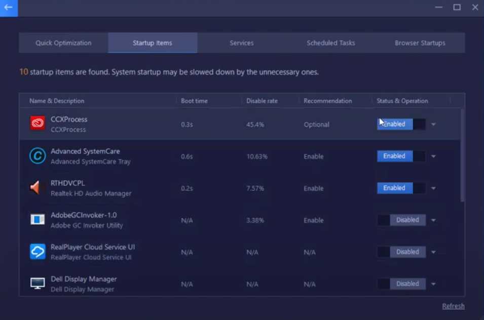Minimize the window
This screenshot has width=484, height=320.
click(x=438, y=8)
